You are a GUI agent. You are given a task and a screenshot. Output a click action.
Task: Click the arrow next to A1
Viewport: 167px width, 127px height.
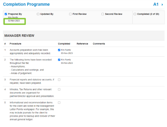[x=162, y=5]
